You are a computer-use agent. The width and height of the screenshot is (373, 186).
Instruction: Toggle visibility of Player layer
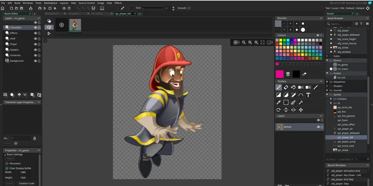[35, 44]
